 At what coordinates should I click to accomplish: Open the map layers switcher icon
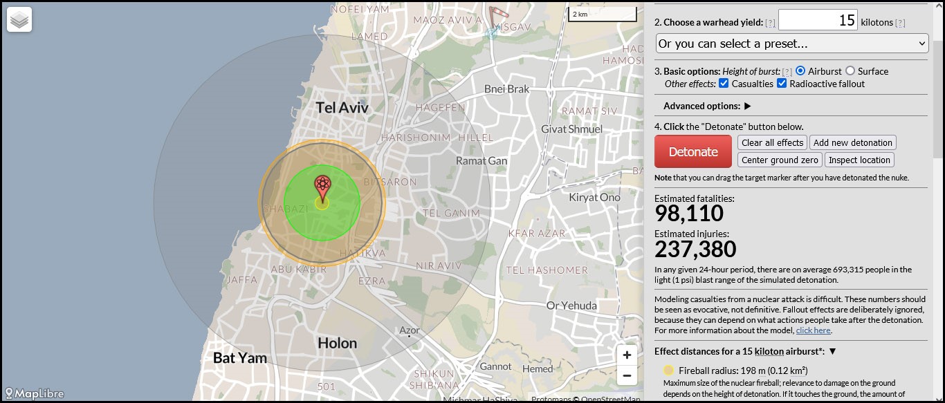pos(19,19)
